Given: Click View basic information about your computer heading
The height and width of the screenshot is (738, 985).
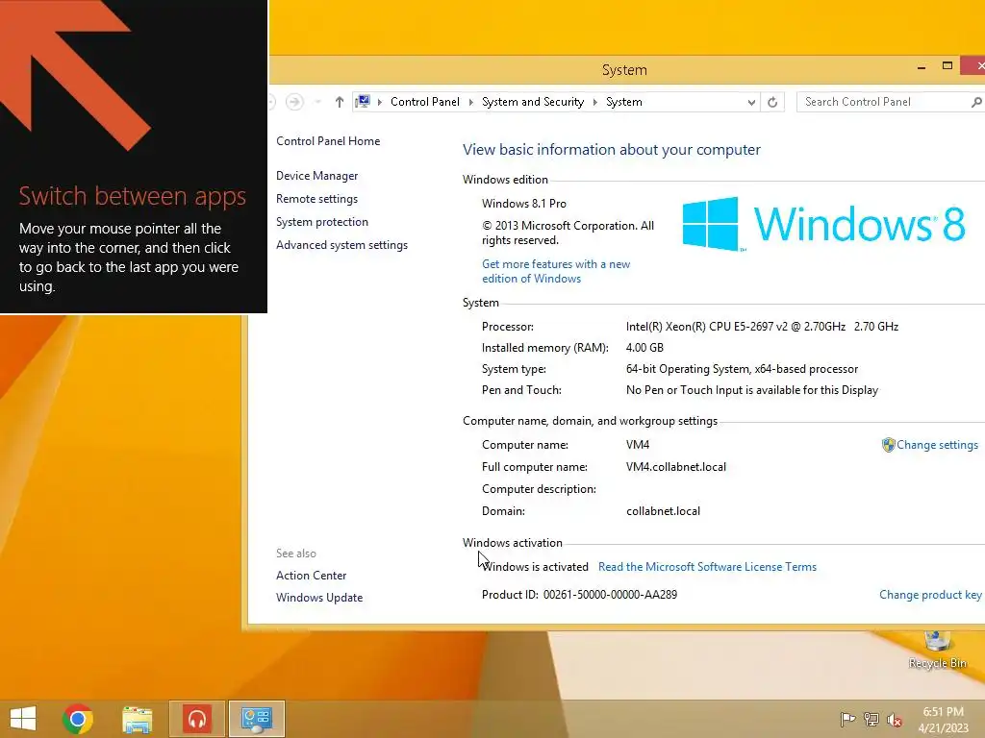Looking at the screenshot, I should click(611, 149).
